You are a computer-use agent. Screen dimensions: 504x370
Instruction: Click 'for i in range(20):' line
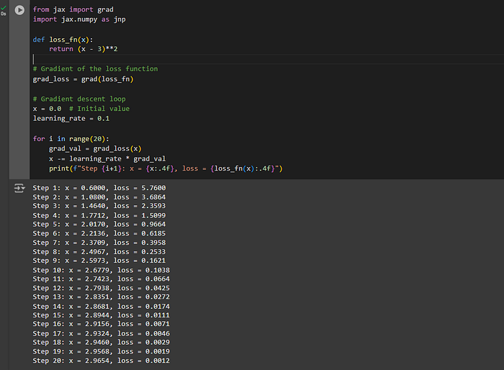pos(71,139)
